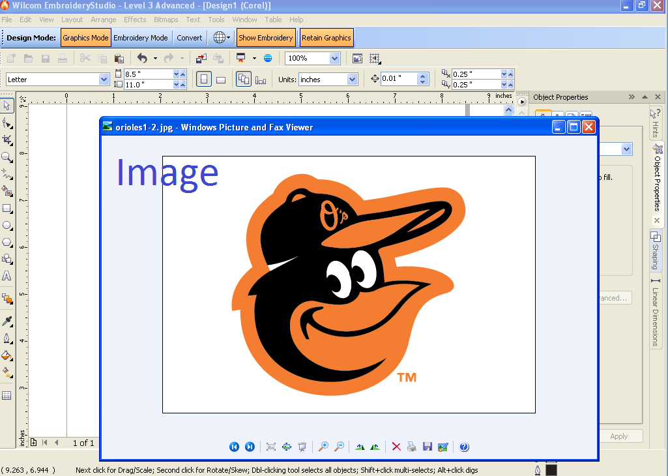
Task: Rotate image counterclockwise in Picture Viewer
Action: coord(375,447)
